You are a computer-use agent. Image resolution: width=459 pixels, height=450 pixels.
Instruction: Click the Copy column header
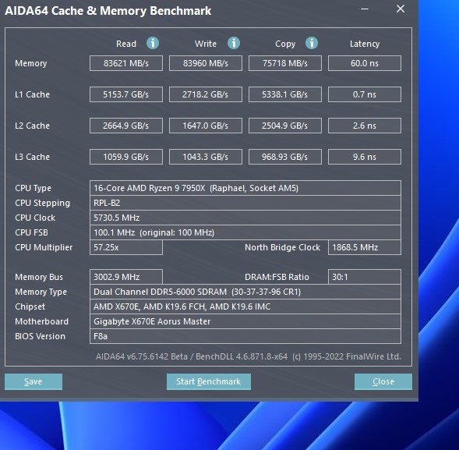[x=285, y=44]
